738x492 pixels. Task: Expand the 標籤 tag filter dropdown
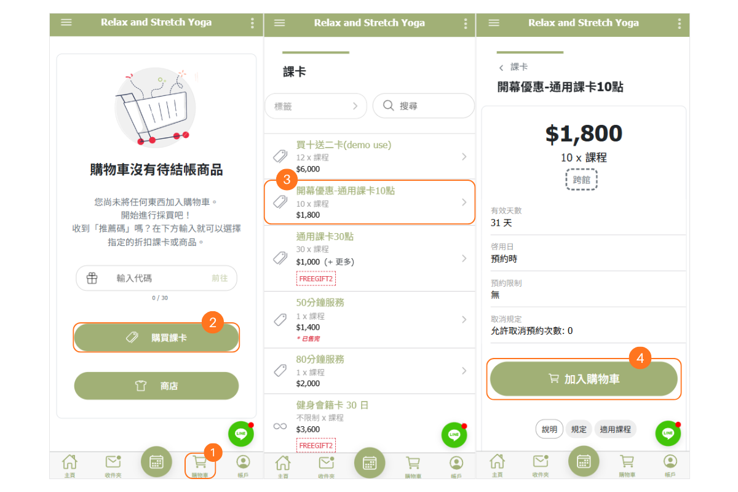click(x=315, y=106)
